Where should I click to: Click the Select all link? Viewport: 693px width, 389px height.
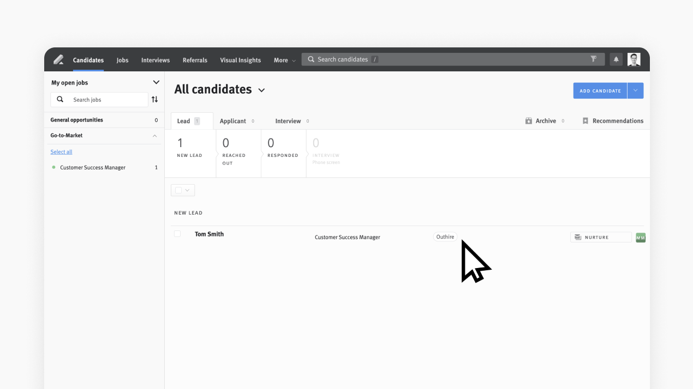(x=61, y=152)
